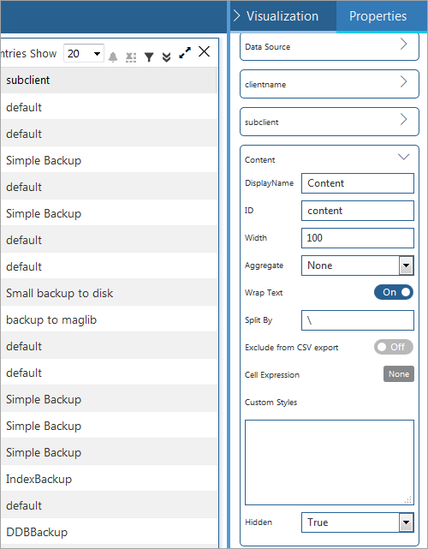
Task: Open the Aggregate dropdown
Action: tap(358, 266)
